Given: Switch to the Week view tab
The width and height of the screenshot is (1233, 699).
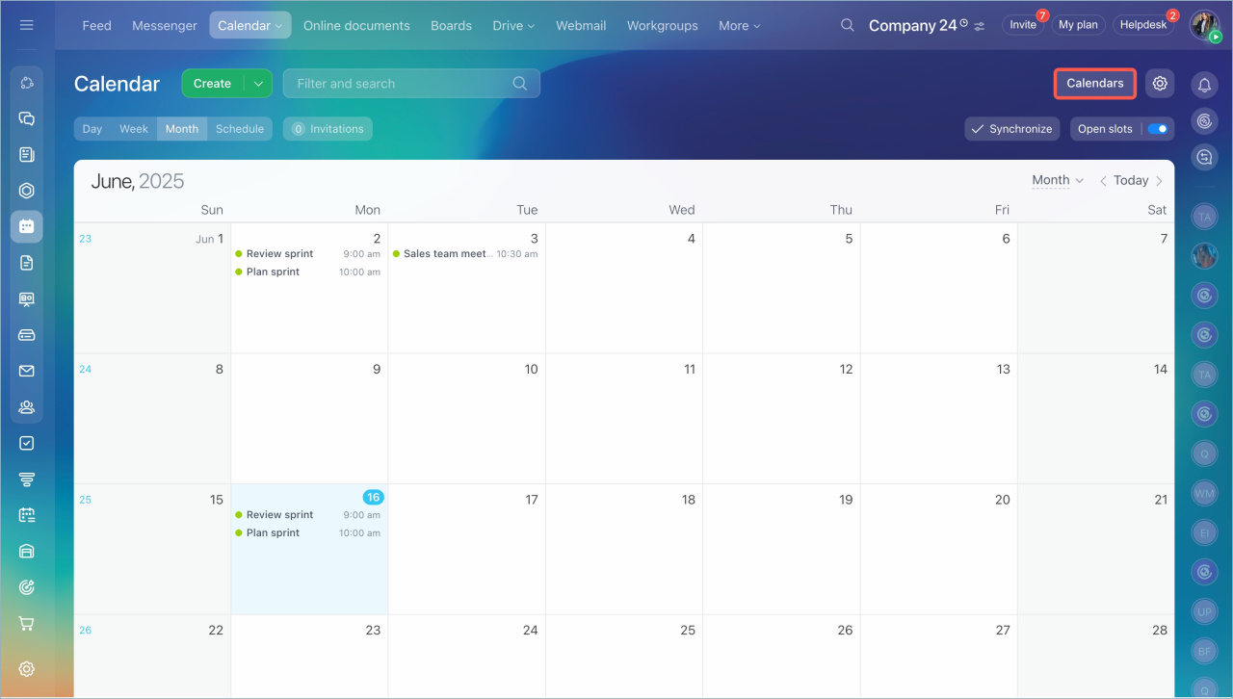Looking at the screenshot, I should [x=133, y=129].
